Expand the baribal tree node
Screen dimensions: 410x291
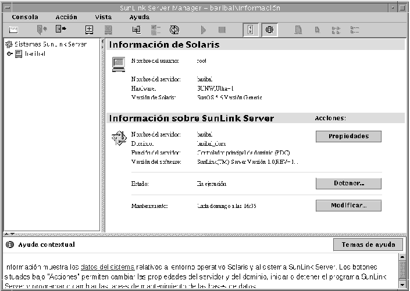click(9, 54)
